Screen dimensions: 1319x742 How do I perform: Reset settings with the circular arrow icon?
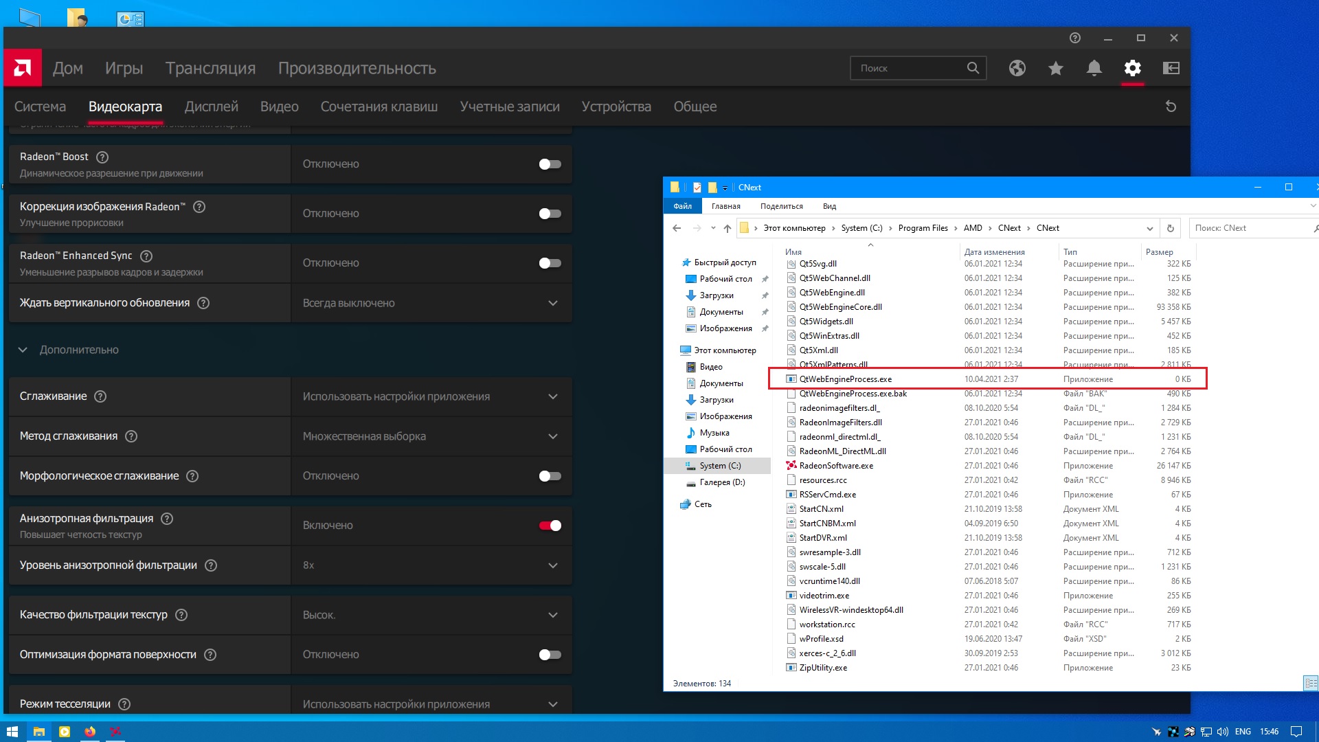pyautogui.click(x=1171, y=106)
